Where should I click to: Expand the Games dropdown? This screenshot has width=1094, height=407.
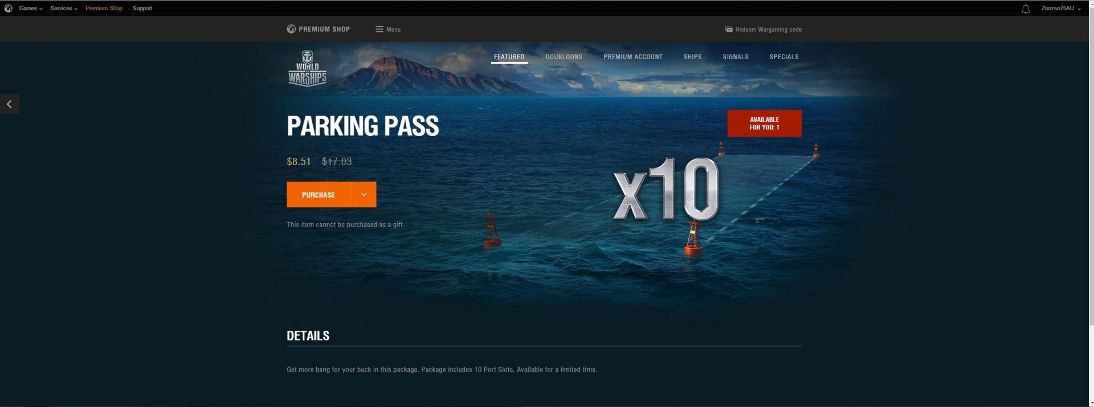pos(31,9)
